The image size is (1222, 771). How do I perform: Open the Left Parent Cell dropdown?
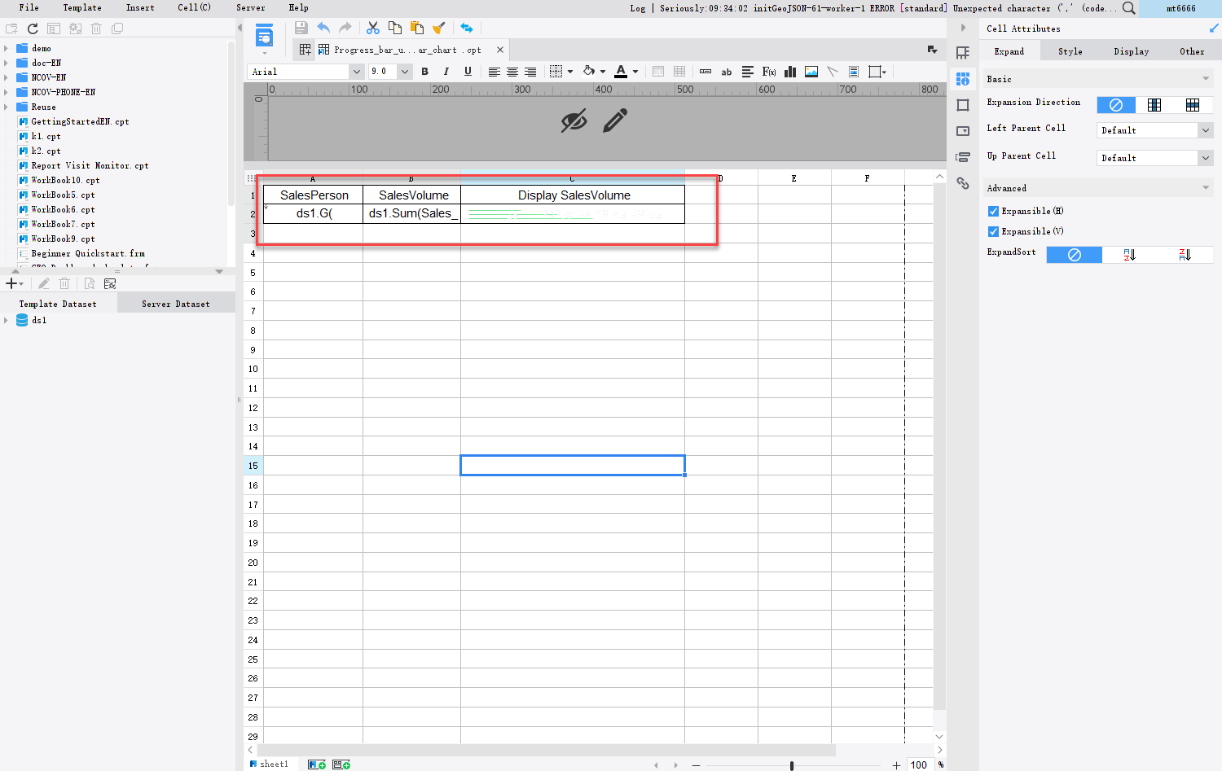1204,130
